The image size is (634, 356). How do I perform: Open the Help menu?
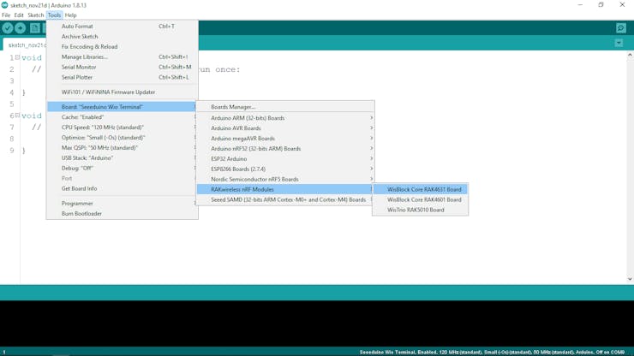70,15
